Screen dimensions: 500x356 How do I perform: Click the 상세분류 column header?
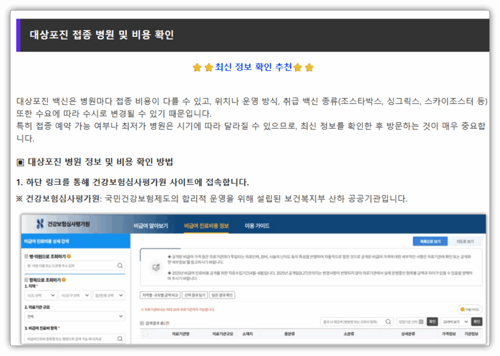pos(408,334)
